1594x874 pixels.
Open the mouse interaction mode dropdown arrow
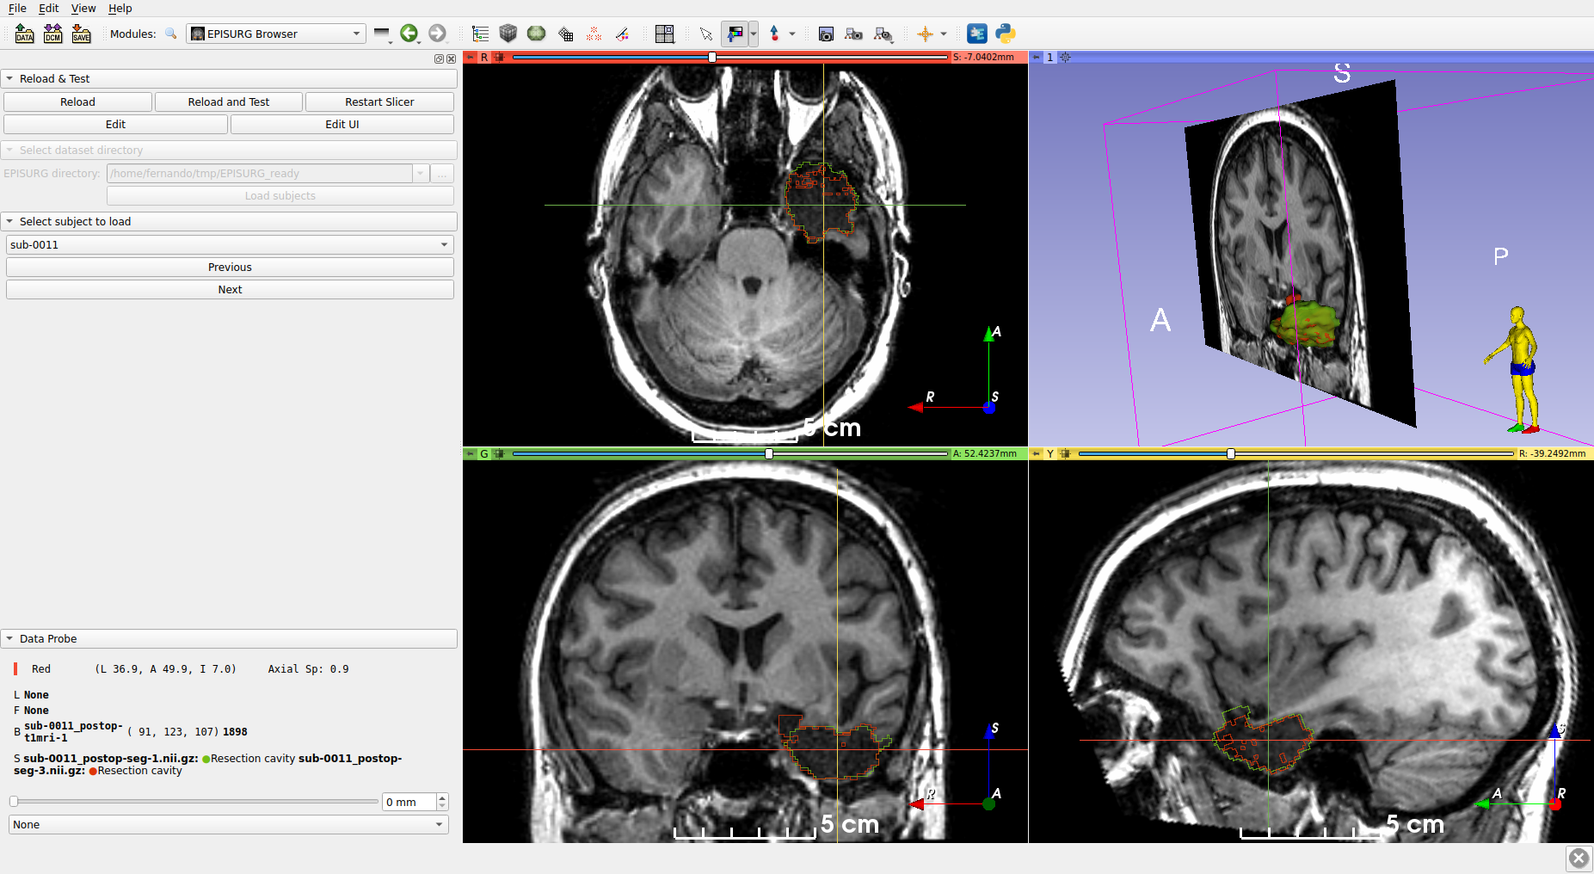click(x=754, y=34)
